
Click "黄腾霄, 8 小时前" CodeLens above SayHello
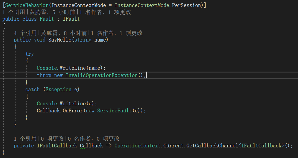pyautogui.click(x=64, y=33)
